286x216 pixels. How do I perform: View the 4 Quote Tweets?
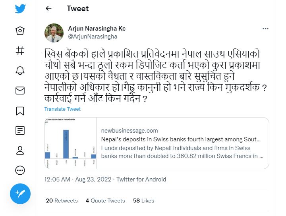click(105, 201)
